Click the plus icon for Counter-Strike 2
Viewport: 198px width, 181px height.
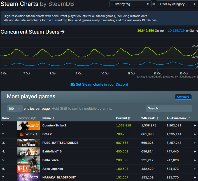coord(195,126)
